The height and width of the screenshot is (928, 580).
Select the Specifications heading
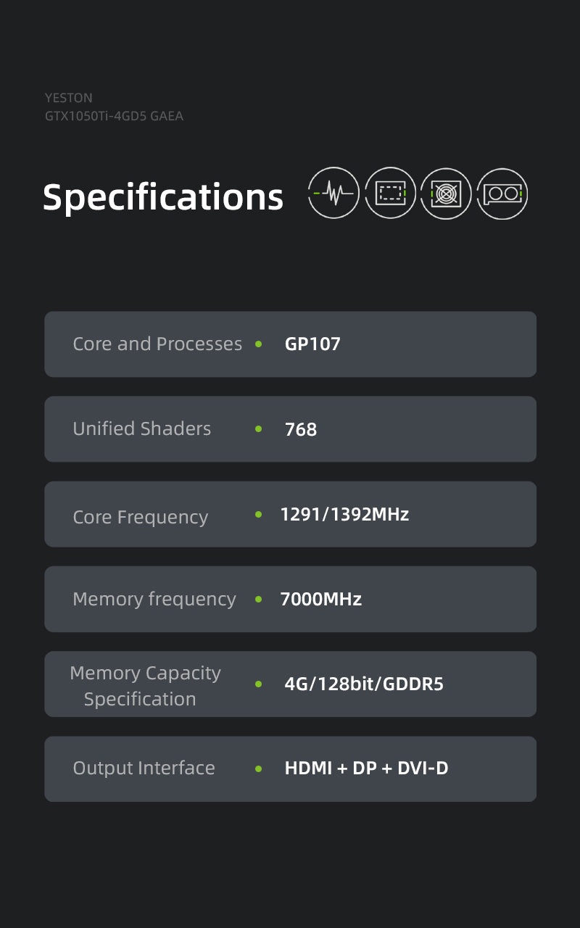point(163,197)
